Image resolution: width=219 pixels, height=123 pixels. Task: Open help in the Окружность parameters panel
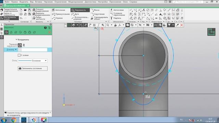point(45,28)
